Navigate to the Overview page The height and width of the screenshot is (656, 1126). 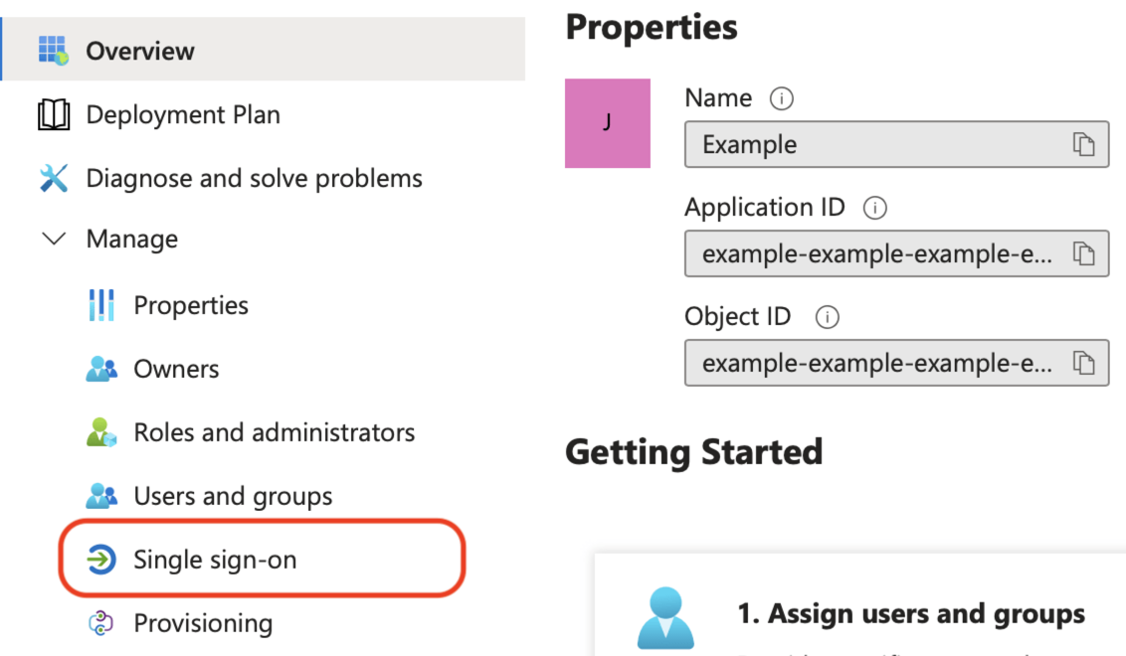tap(140, 50)
